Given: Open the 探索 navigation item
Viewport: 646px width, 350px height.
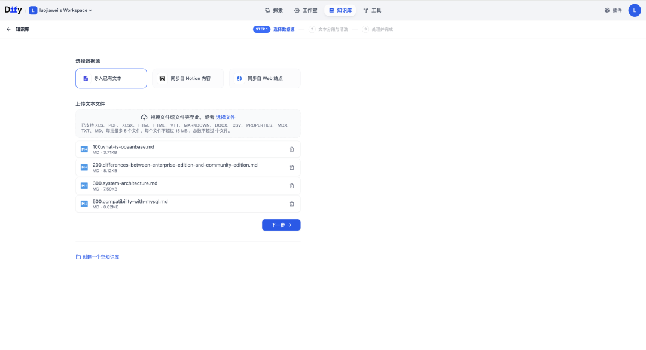Looking at the screenshot, I should 276,10.
